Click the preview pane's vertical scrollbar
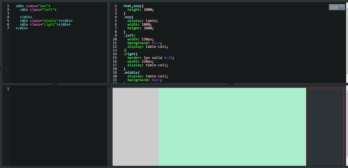This screenshot has height=168, width=348. 347,126
